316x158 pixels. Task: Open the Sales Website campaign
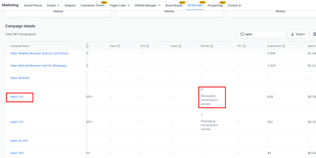20,78
